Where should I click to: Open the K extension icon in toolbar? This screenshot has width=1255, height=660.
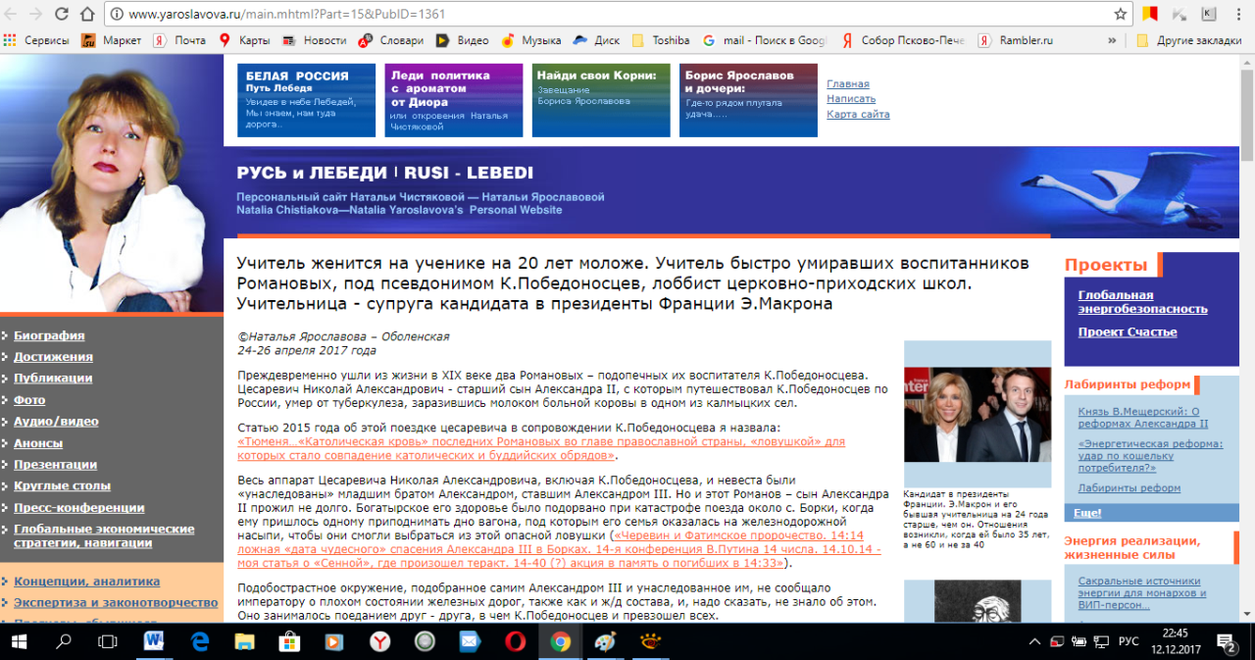pyautogui.click(x=1208, y=14)
